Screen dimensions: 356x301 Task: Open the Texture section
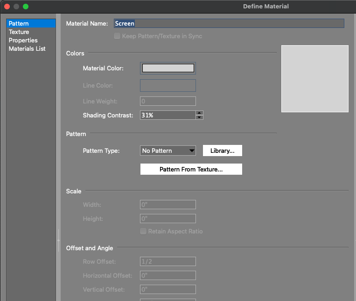[x=19, y=32]
